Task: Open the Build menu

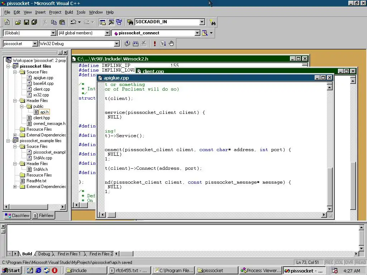Action: pos(69,12)
